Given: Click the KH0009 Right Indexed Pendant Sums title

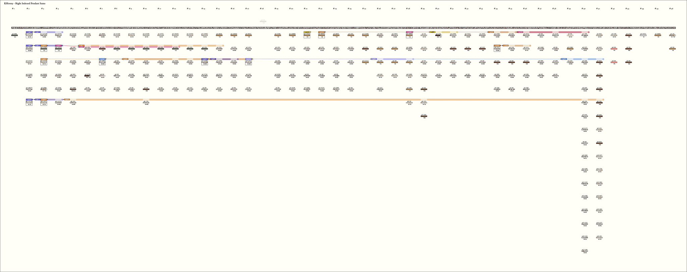Looking at the screenshot, I should 24,3.
